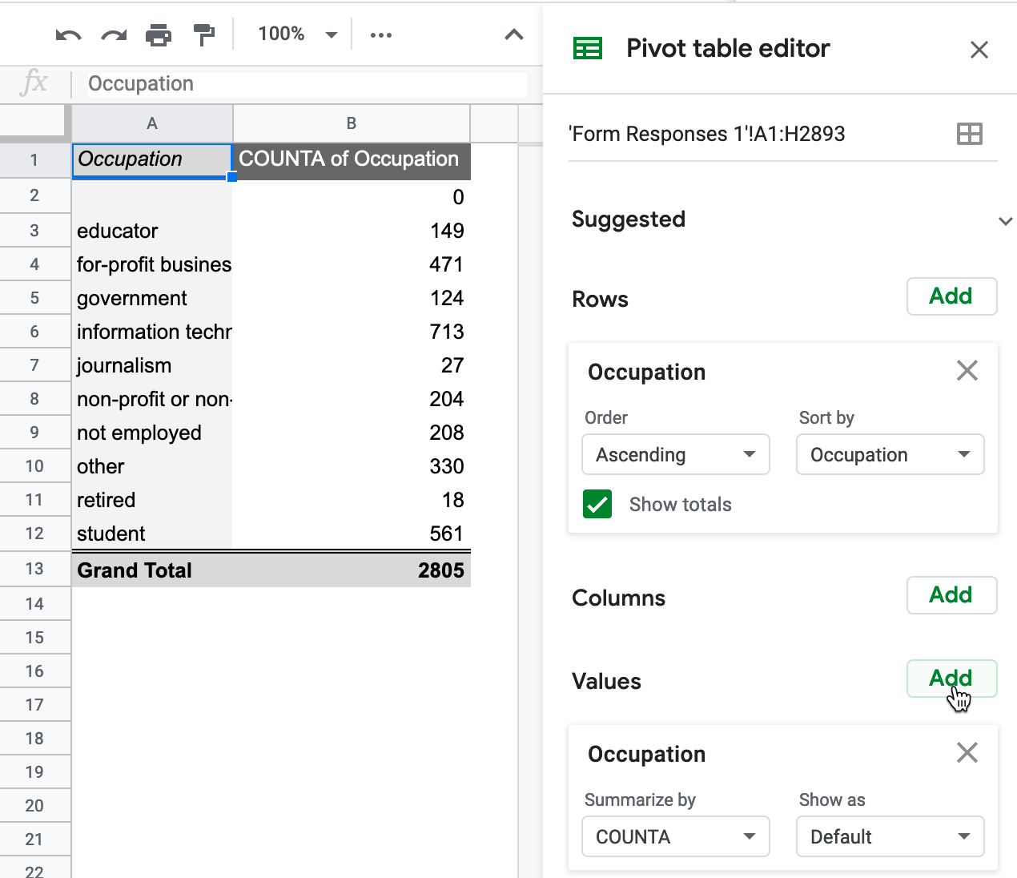The height and width of the screenshot is (878, 1017).
Task: Click the cell with value 124
Action: click(352, 298)
